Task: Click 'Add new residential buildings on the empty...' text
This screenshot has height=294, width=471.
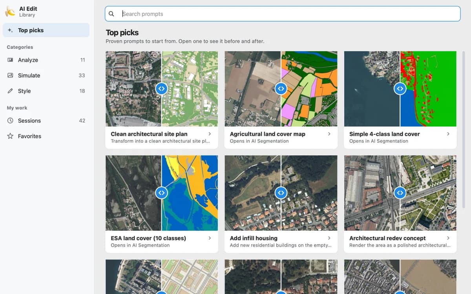Action: (281, 245)
